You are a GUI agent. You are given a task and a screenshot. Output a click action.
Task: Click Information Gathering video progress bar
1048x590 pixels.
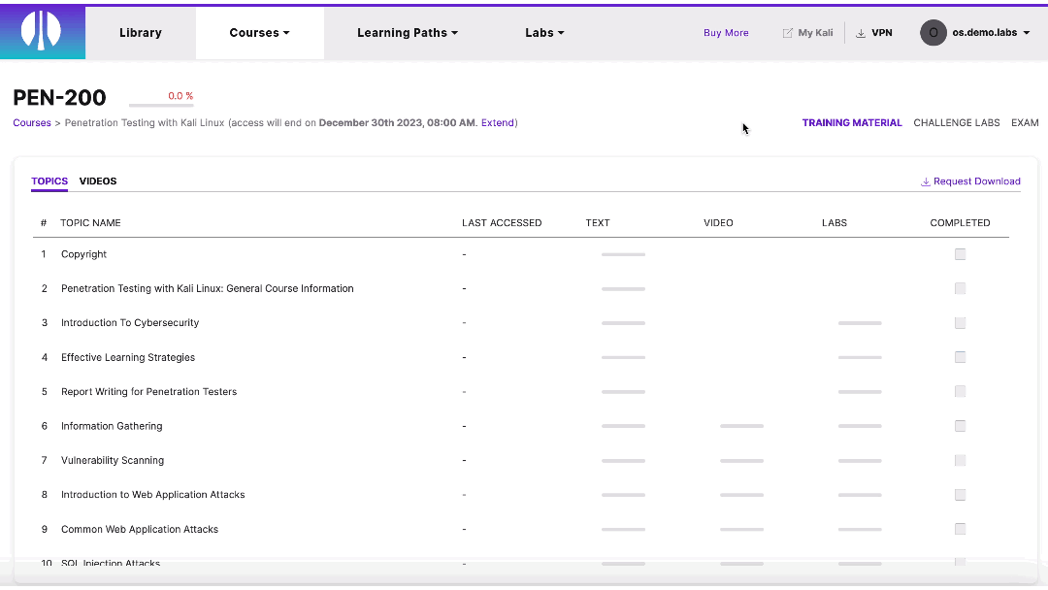741,426
